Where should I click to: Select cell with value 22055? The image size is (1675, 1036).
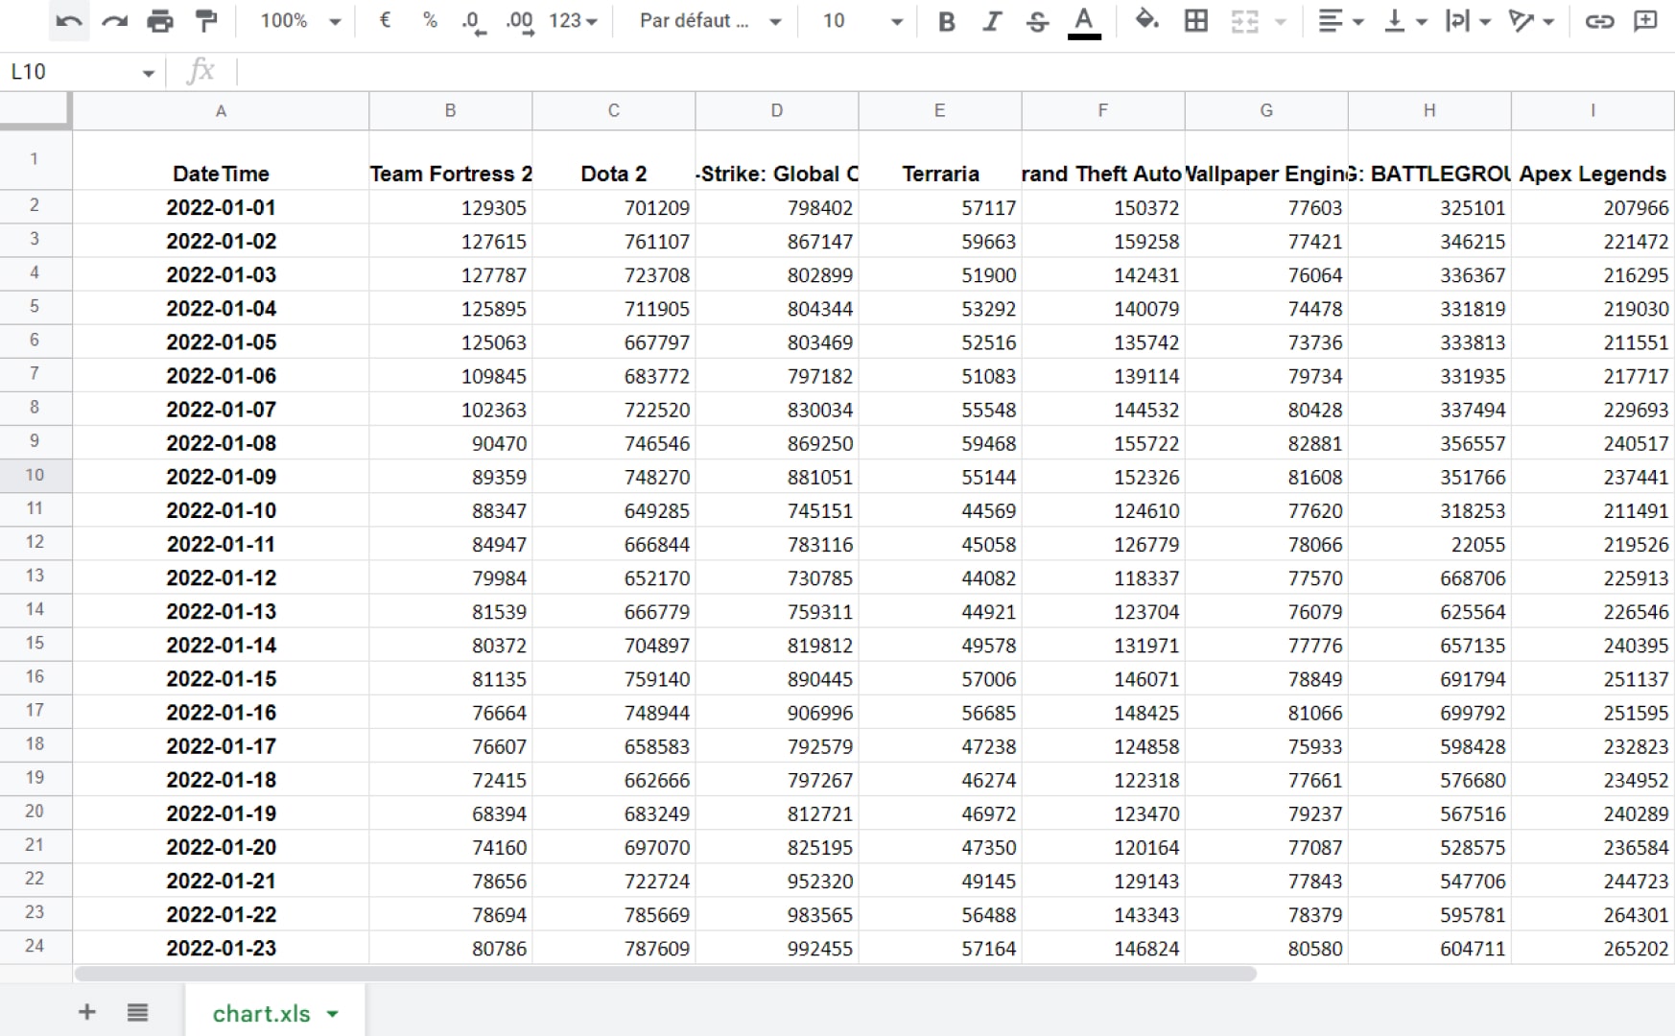(x=1429, y=544)
